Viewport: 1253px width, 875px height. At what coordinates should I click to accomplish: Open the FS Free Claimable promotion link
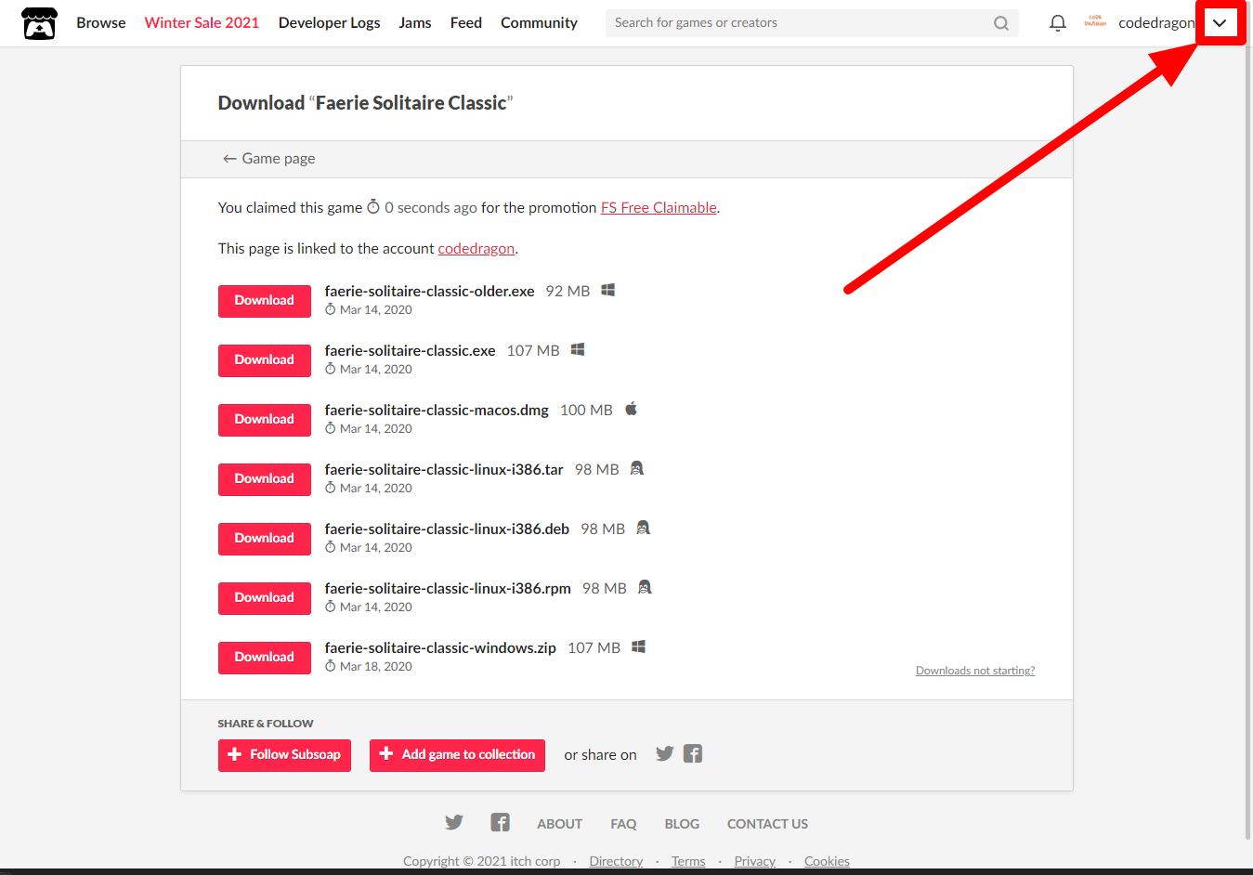click(x=659, y=208)
